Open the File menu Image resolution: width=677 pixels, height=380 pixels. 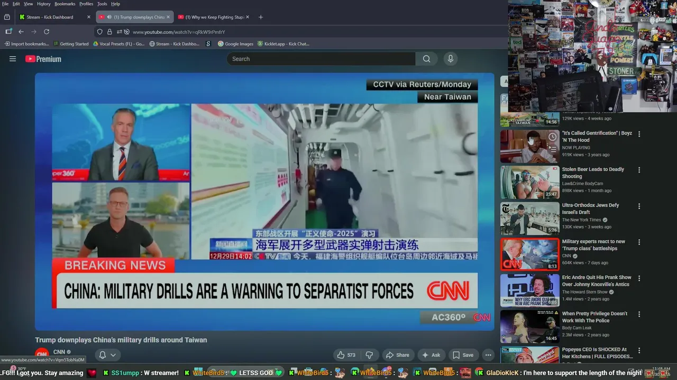coord(5,4)
